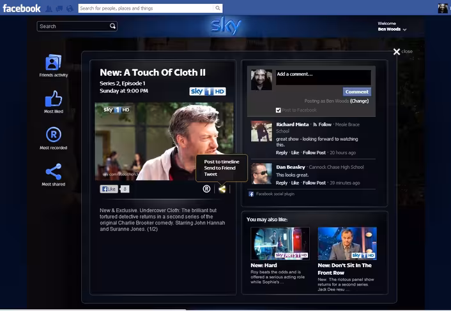Click the Sky app search magnifier icon
This screenshot has height=311, width=451.
112,26
